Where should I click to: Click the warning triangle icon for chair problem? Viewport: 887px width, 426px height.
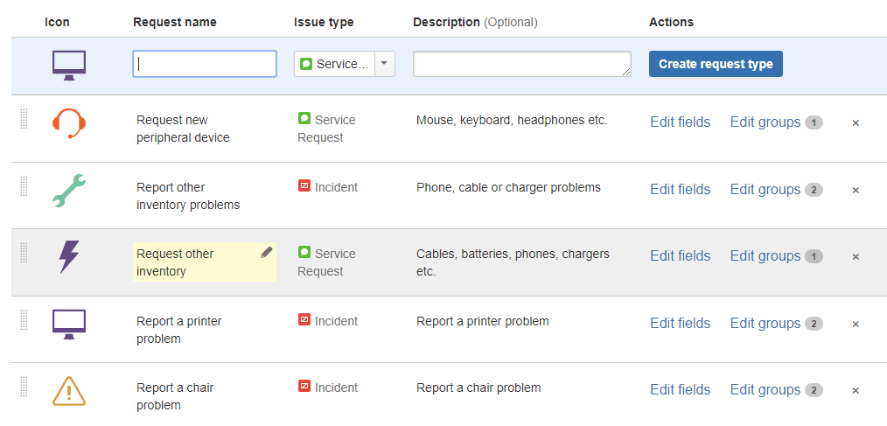pos(69,390)
